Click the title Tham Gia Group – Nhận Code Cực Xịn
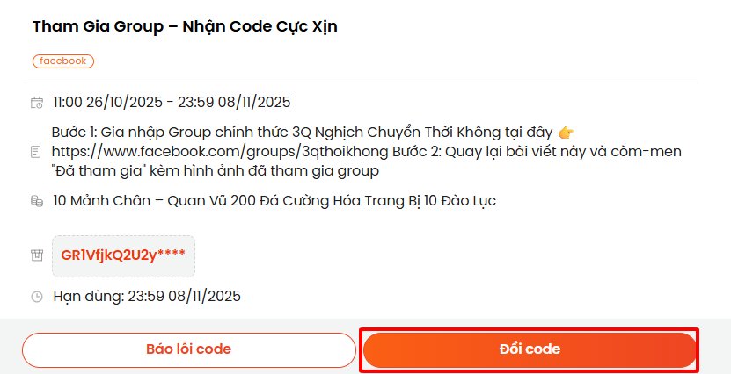 point(185,26)
